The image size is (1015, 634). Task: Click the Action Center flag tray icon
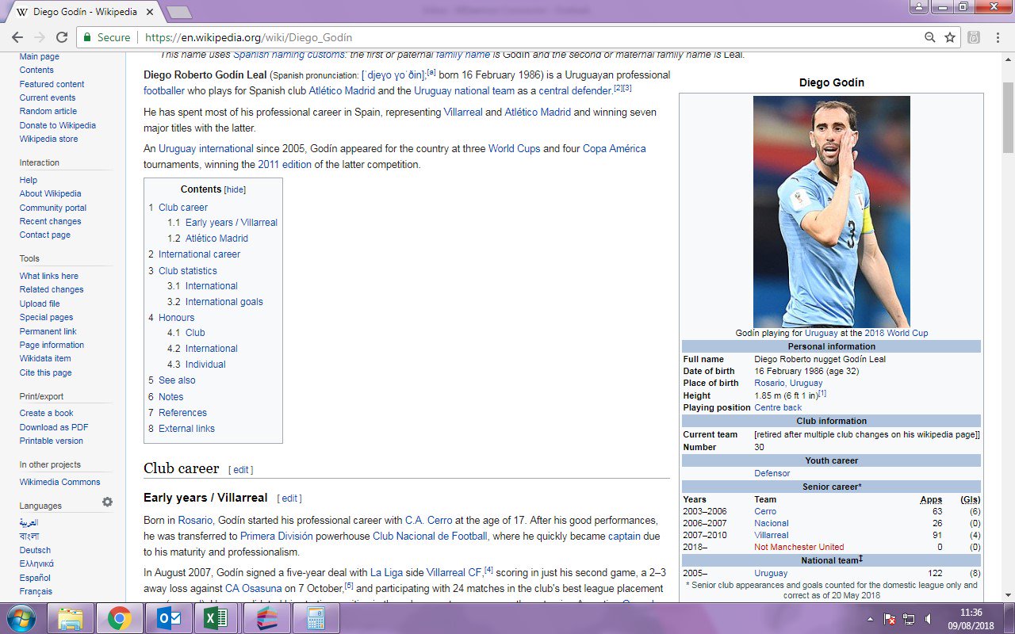pyautogui.click(x=891, y=619)
